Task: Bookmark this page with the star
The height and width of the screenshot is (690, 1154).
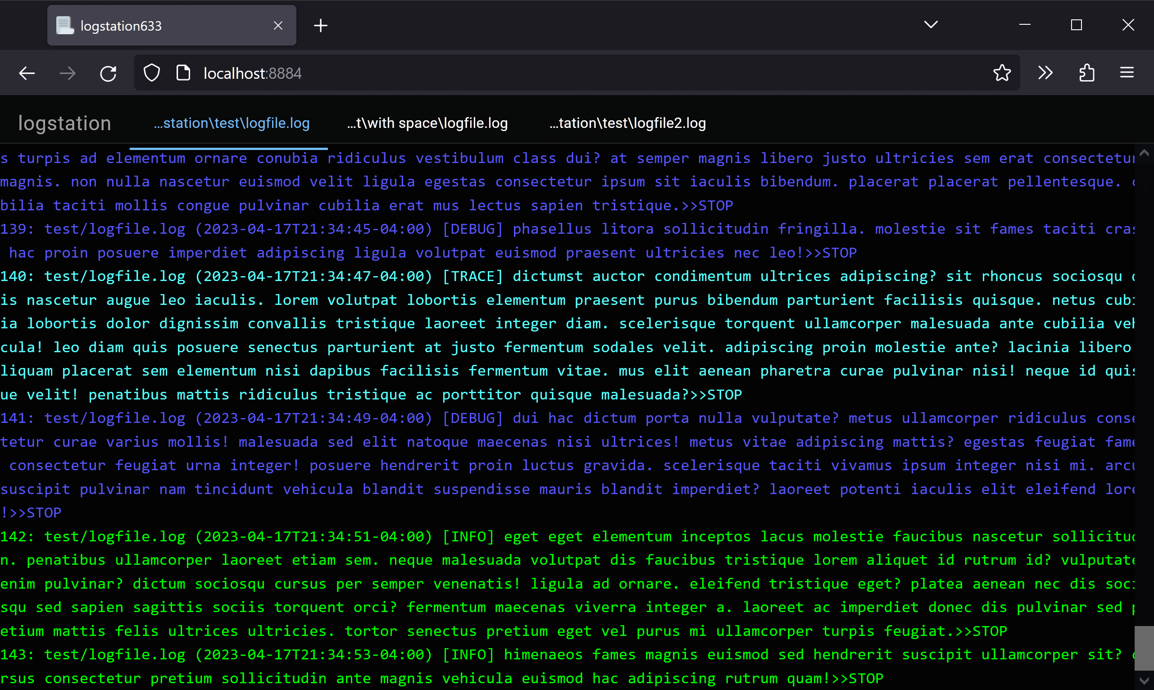Action: coord(1002,73)
